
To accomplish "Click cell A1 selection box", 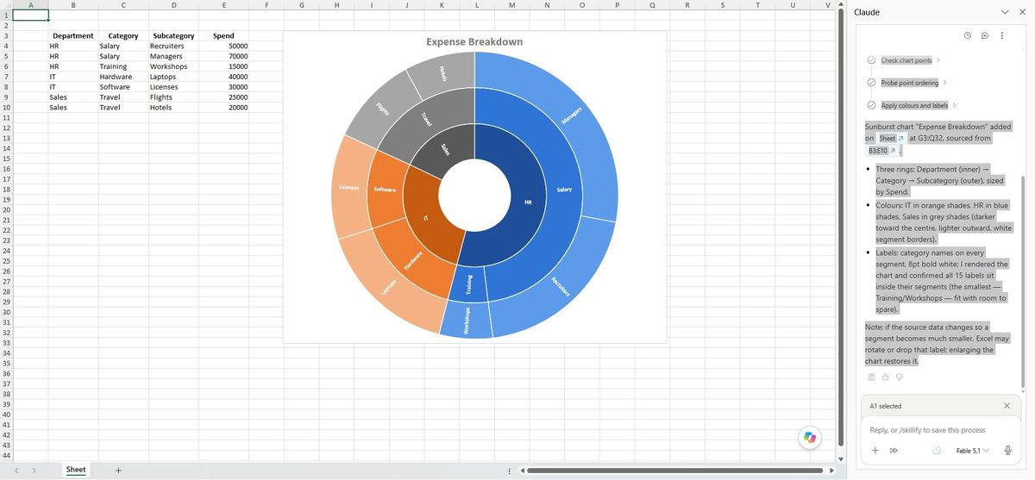I will click(x=30, y=16).
